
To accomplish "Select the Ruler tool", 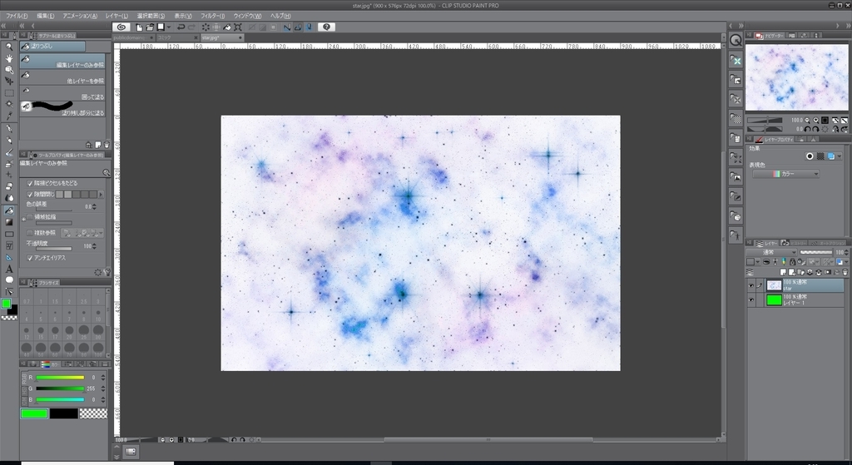I will [9, 257].
